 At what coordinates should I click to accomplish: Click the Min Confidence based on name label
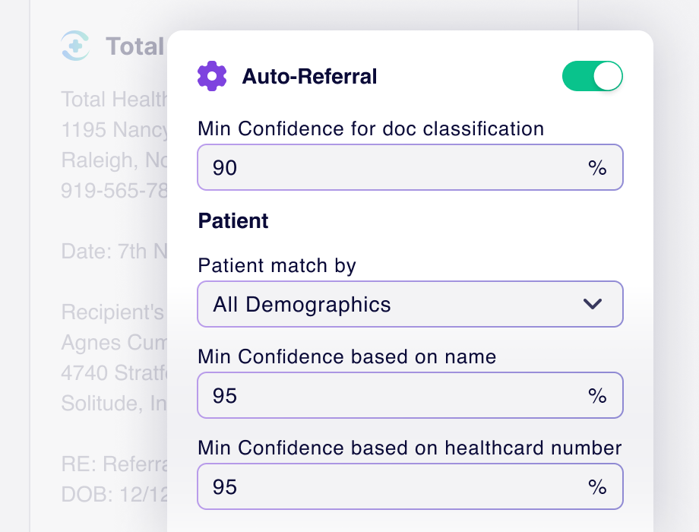point(346,356)
